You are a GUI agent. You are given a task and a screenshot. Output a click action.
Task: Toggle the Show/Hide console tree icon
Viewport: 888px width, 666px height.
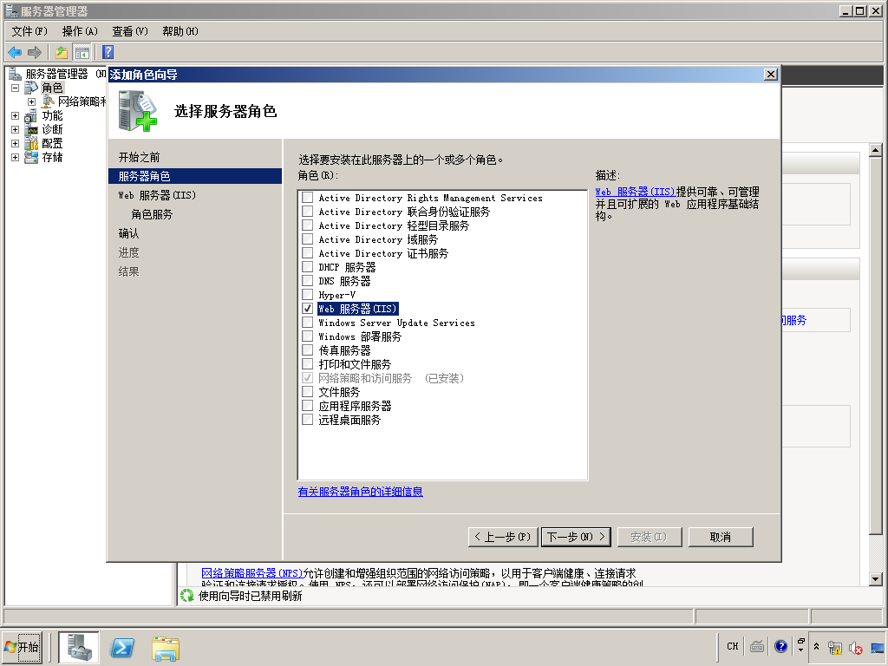82,52
